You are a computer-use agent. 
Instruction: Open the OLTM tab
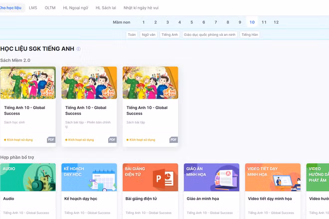pos(50,8)
